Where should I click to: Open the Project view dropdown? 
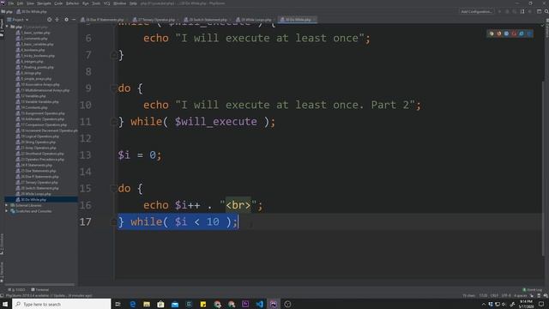pyautogui.click(x=18, y=20)
